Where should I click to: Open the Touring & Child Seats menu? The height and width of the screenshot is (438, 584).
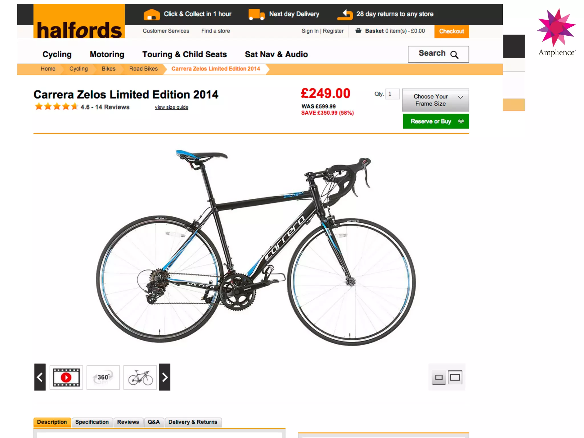pos(184,54)
